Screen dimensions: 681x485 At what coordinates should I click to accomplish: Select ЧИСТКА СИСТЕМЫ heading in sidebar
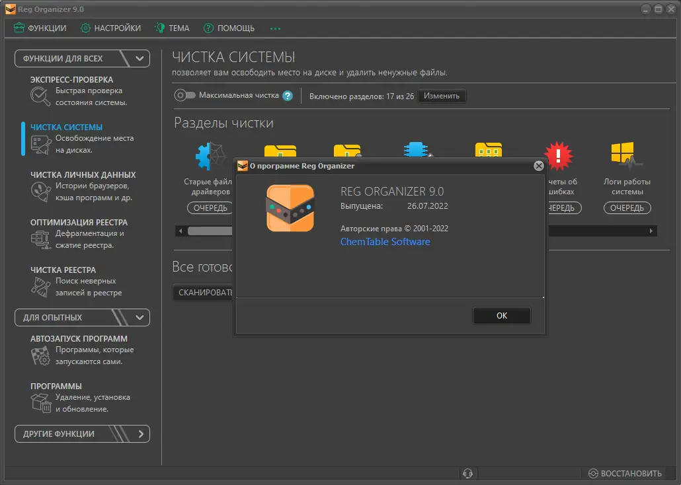tap(67, 128)
